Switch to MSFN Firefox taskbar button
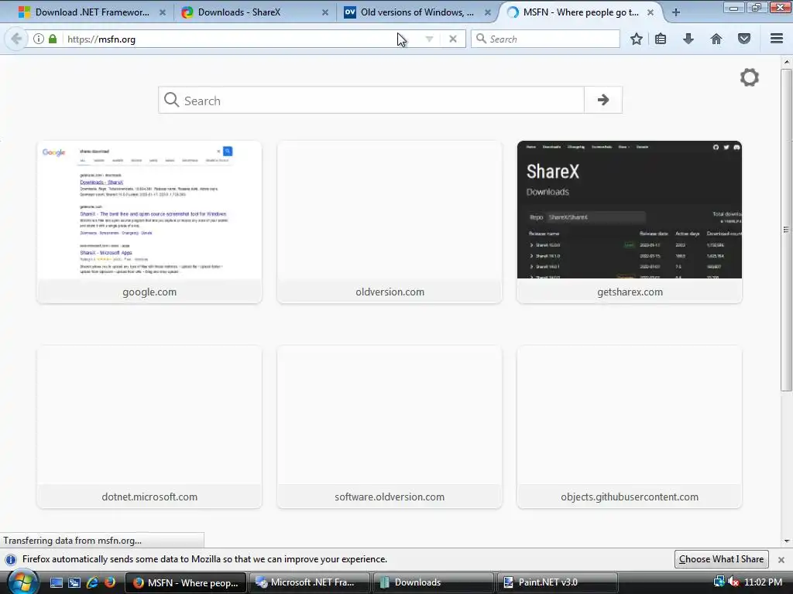This screenshot has width=793, height=594. pos(186,582)
